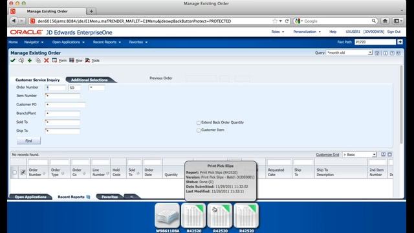Screen dimensions: 414x233
Task: Open the W98611OBA report thumbnail
Action: [167, 216]
